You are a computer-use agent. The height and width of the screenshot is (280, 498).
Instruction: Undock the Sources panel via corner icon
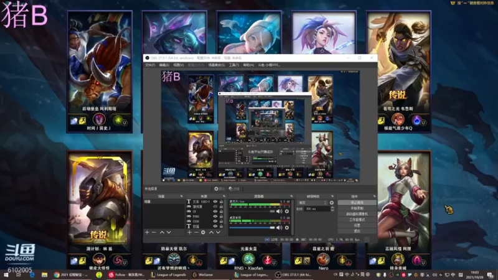pos(224,196)
